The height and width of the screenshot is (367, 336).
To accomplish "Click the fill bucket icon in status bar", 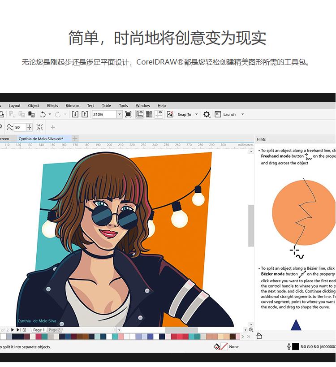I will click(217, 346).
